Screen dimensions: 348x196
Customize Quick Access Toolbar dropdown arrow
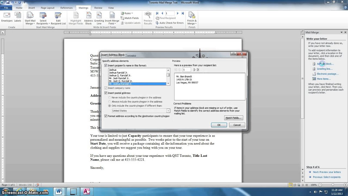click(24, 2)
